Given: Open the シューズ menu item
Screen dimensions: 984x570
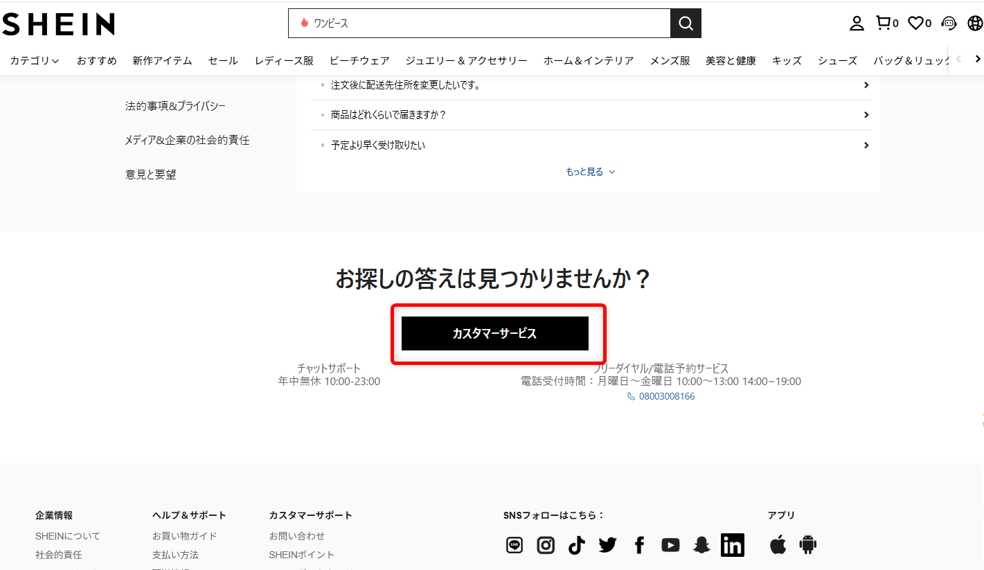Looking at the screenshot, I should coord(837,61).
